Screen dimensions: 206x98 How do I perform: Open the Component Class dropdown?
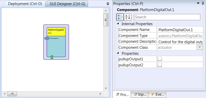point(200,47)
